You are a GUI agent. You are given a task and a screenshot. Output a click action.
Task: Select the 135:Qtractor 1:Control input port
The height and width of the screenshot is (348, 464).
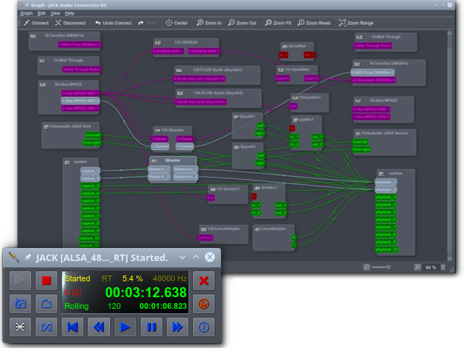click(x=160, y=146)
